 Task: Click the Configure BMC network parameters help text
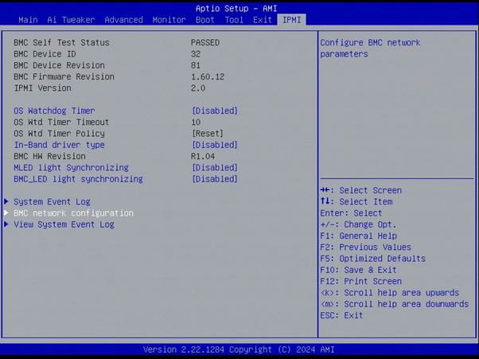pos(370,49)
